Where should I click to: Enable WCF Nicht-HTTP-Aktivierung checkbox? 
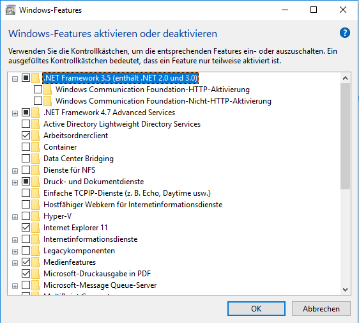(x=38, y=100)
